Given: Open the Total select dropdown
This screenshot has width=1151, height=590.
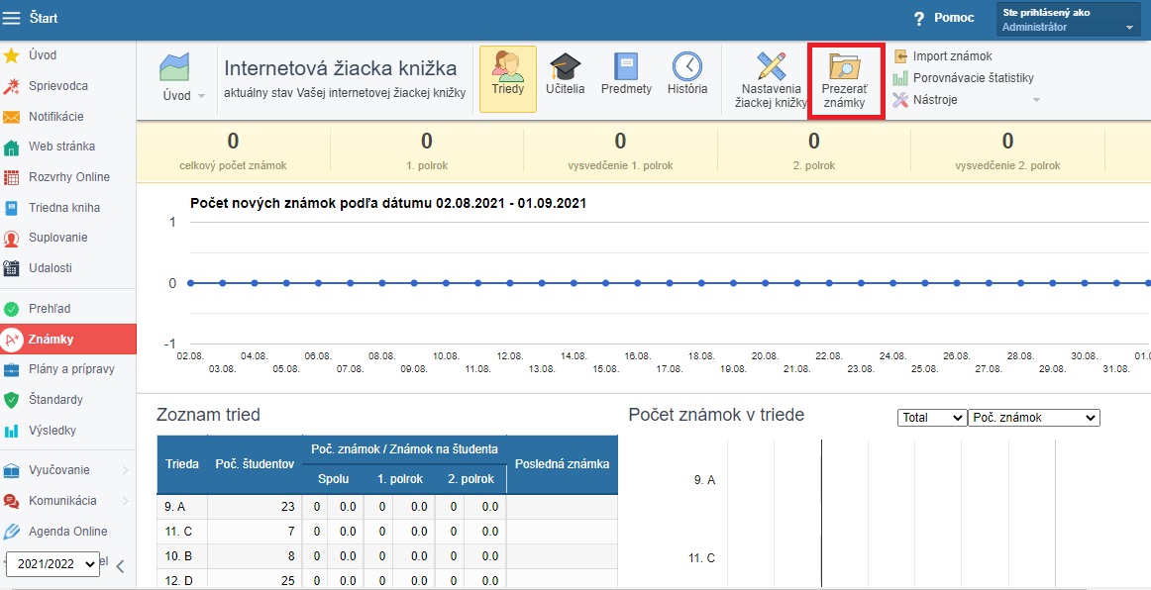Looking at the screenshot, I should [931, 418].
